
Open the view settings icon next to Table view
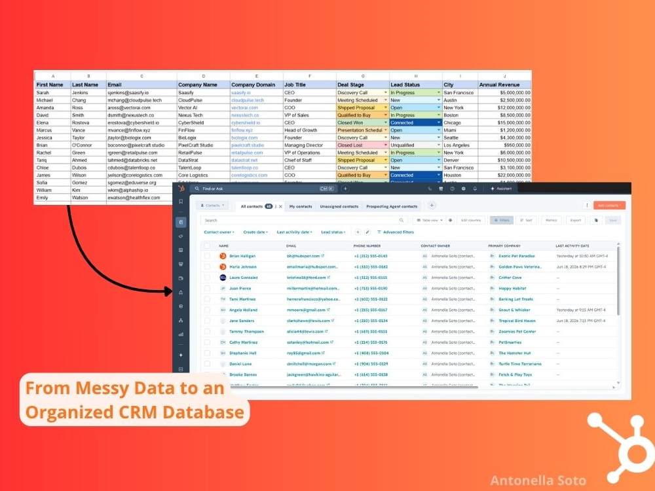pyautogui.click(x=451, y=220)
